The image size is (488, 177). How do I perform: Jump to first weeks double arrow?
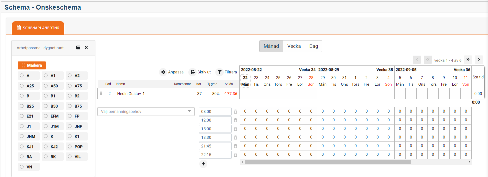428,60
